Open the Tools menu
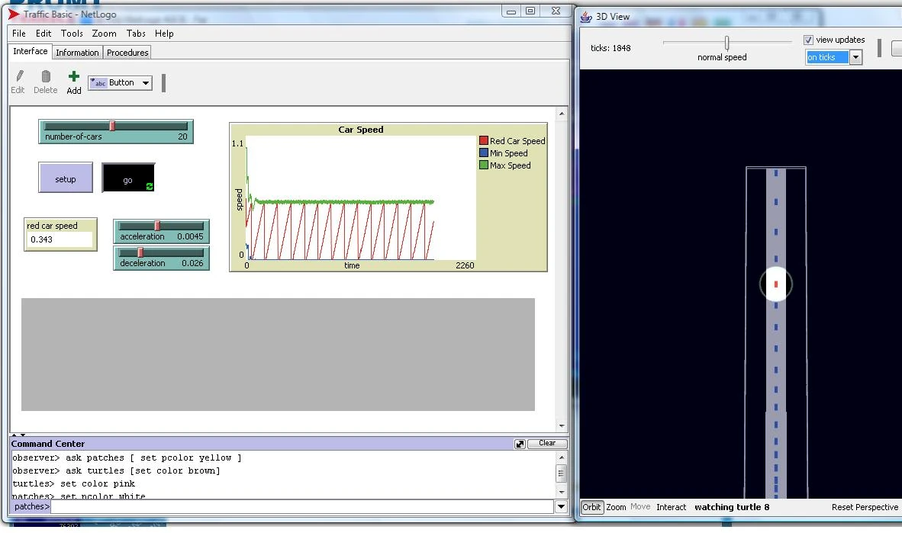902x533 pixels. coord(72,34)
